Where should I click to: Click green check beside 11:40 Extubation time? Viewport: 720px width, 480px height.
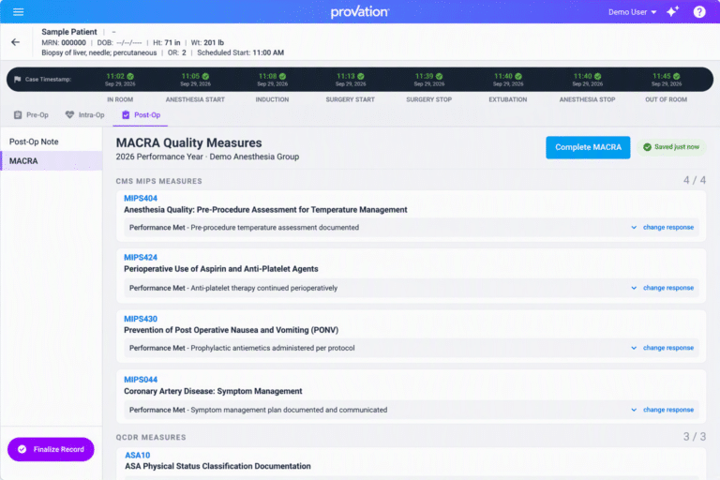518,76
